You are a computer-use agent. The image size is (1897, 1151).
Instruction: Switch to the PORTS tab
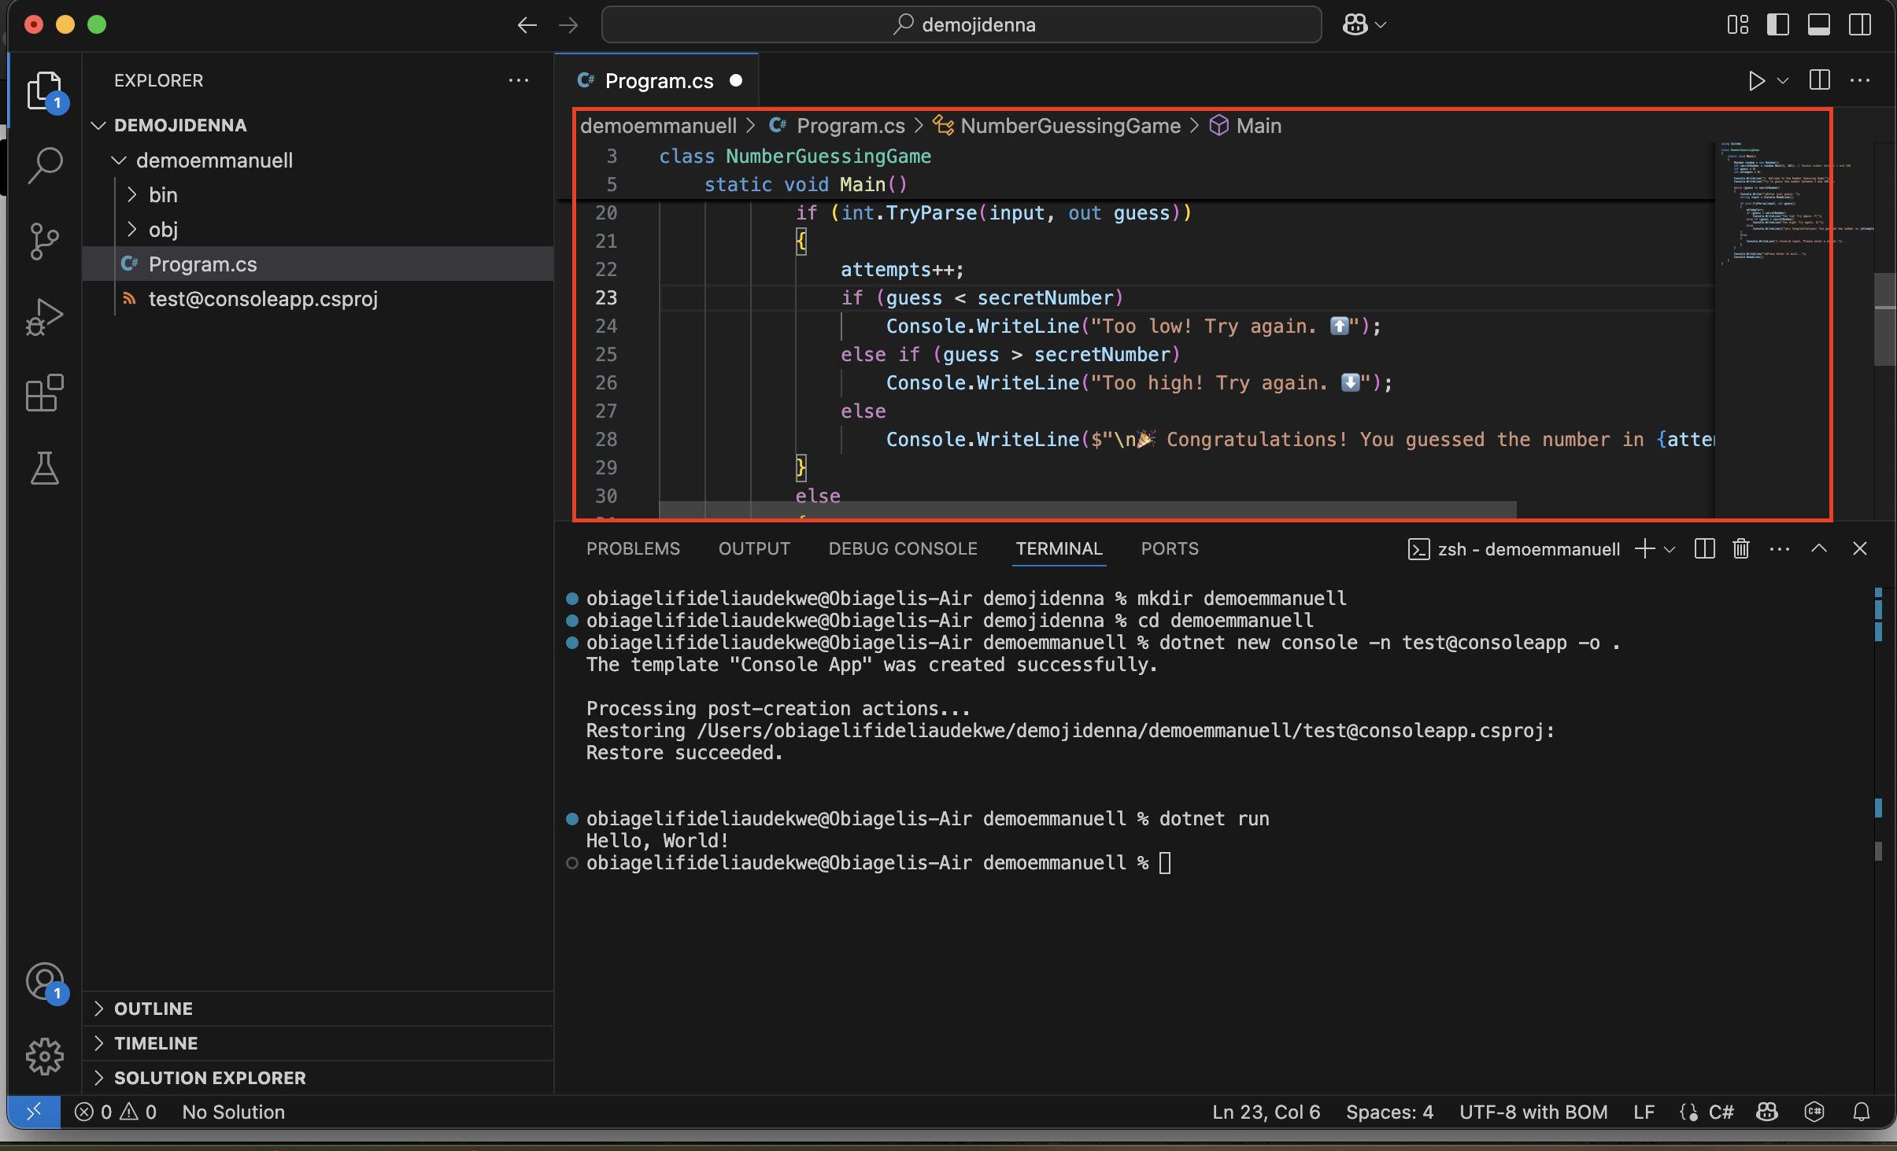click(x=1170, y=549)
